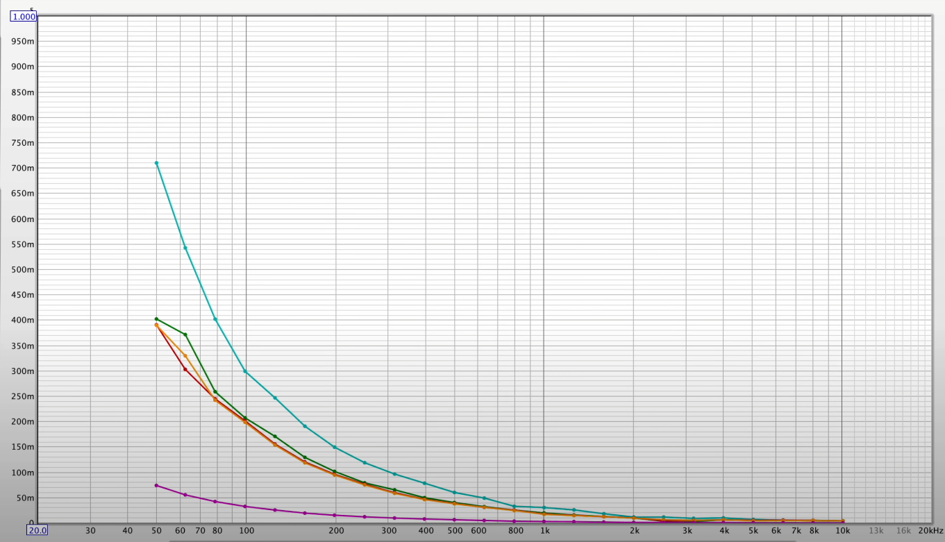Click the 10k frequency axis label

pos(842,531)
